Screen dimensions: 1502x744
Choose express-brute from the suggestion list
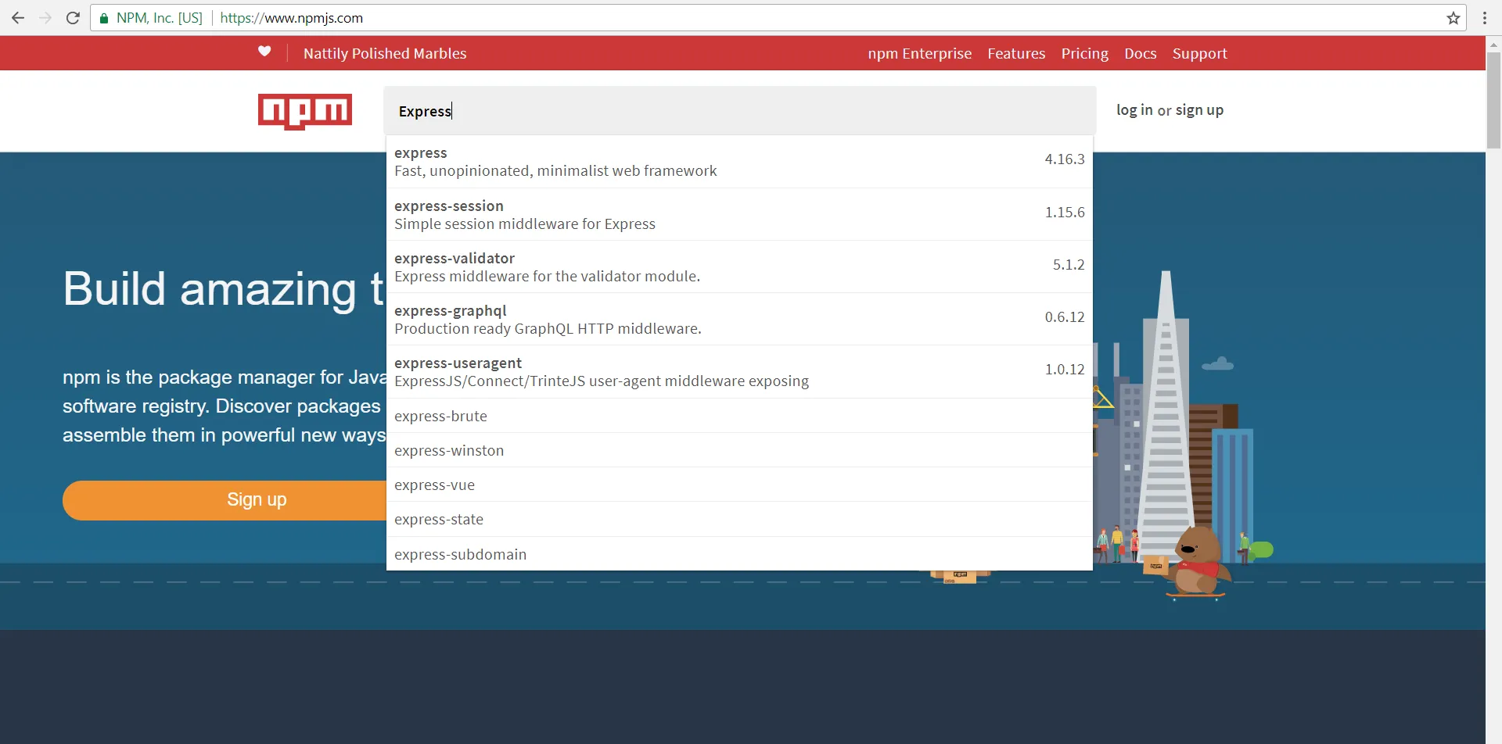pos(739,416)
